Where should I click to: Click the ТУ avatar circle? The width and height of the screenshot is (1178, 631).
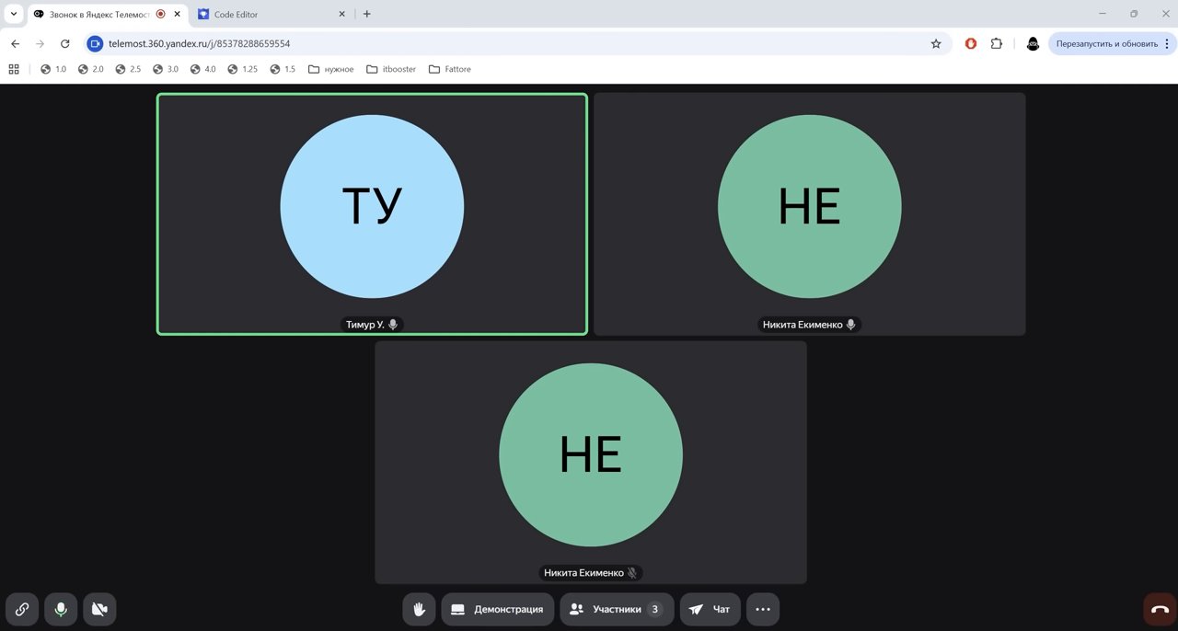point(372,206)
